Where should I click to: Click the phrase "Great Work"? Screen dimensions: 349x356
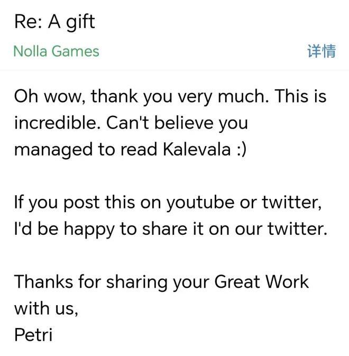coord(261,281)
